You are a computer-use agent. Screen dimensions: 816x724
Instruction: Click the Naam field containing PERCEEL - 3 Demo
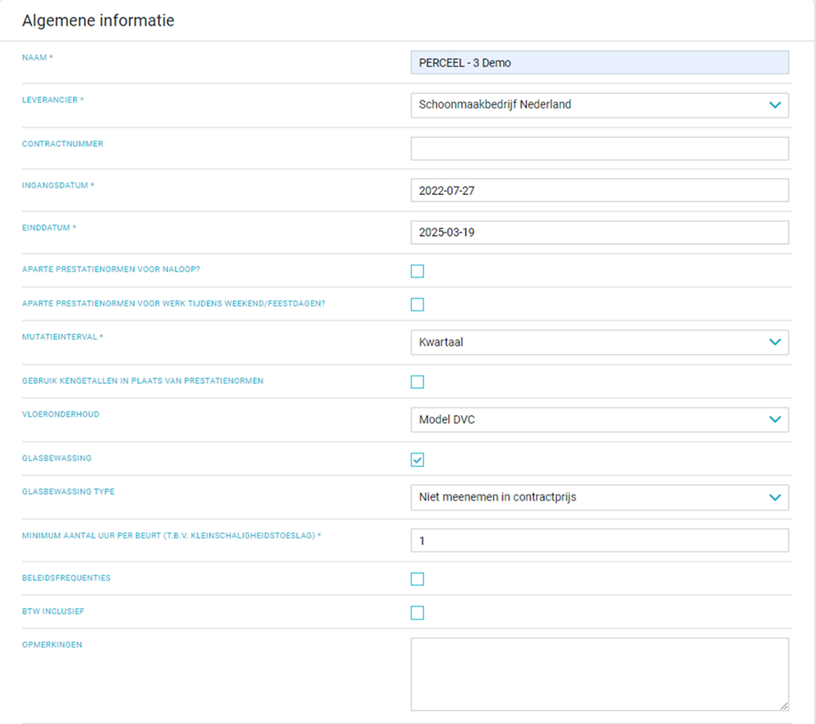pyautogui.click(x=599, y=62)
